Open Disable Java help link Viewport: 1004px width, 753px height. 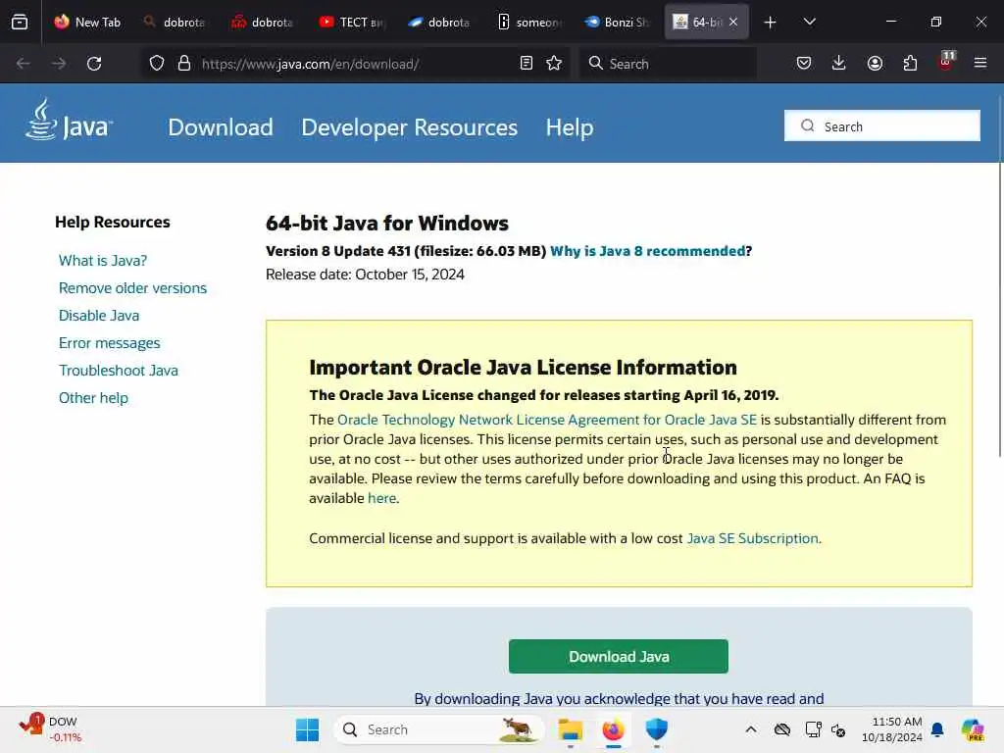point(99,316)
